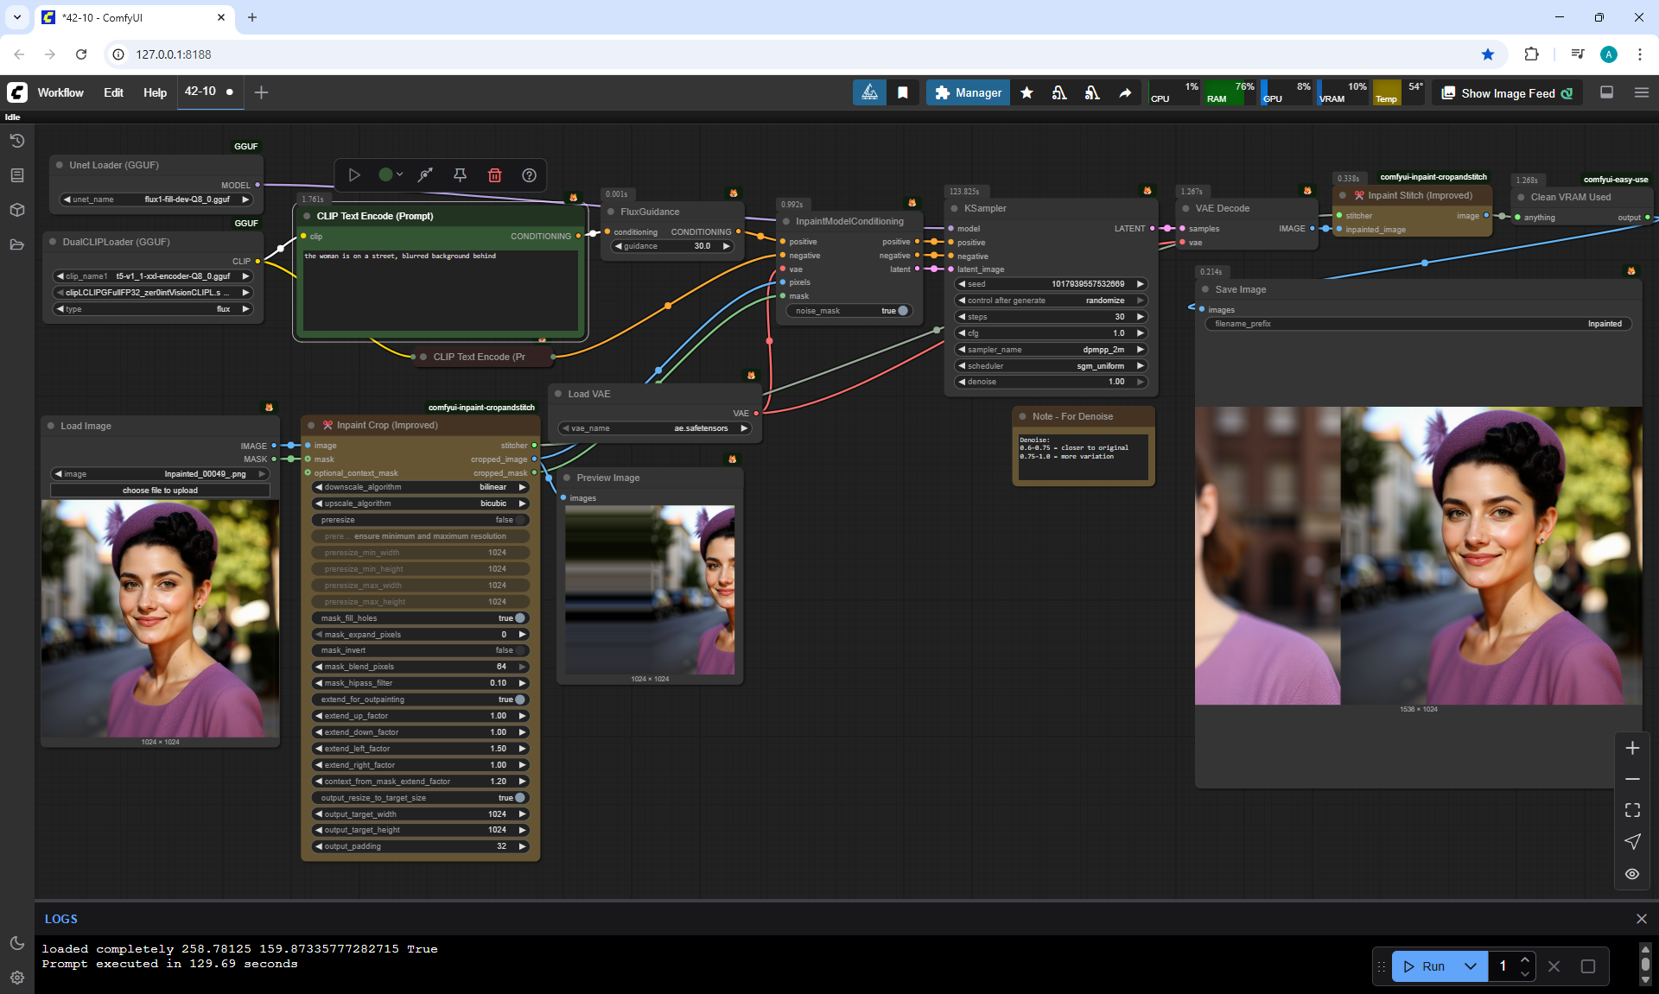This screenshot has width=1659, height=994.
Task: Click choose file to upload button
Action: [160, 491]
